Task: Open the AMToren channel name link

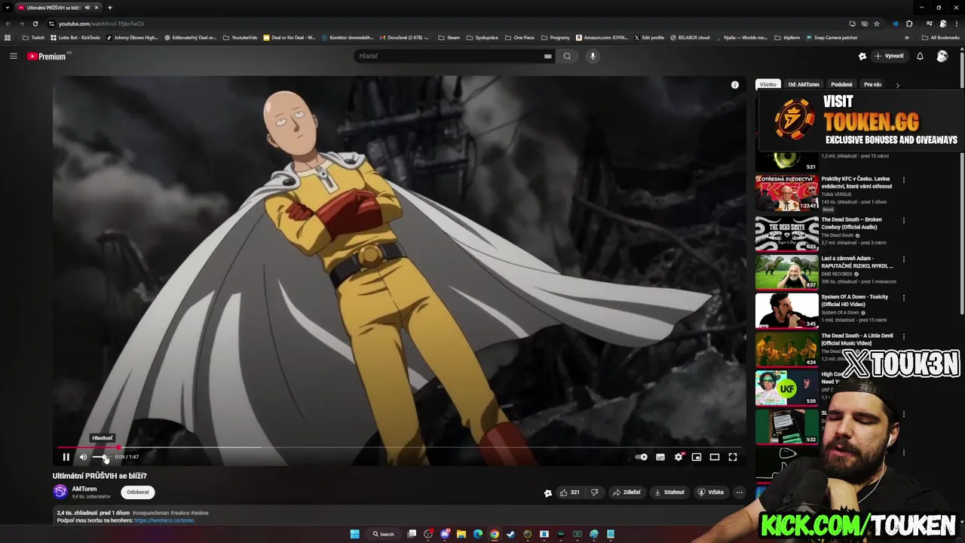Action: click(x=84, y=489)
